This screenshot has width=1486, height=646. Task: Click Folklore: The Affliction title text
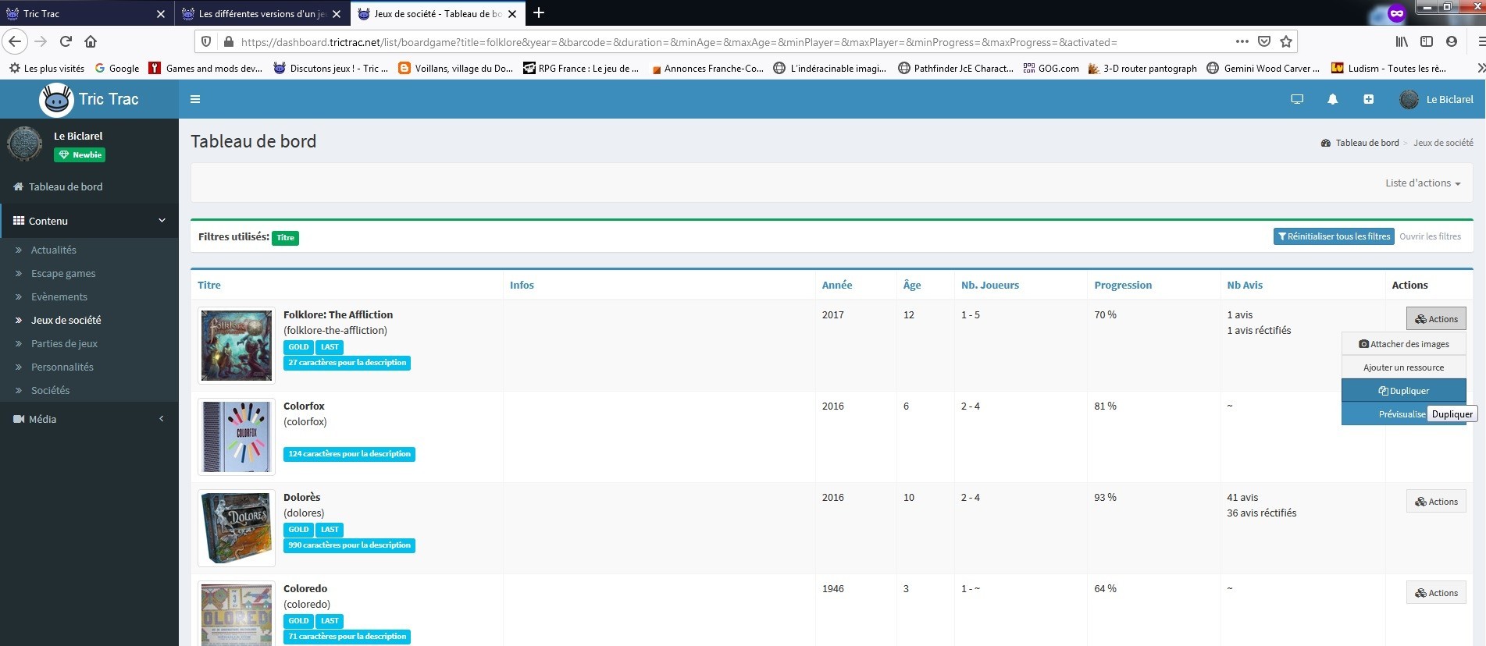(x=338, y=314)
